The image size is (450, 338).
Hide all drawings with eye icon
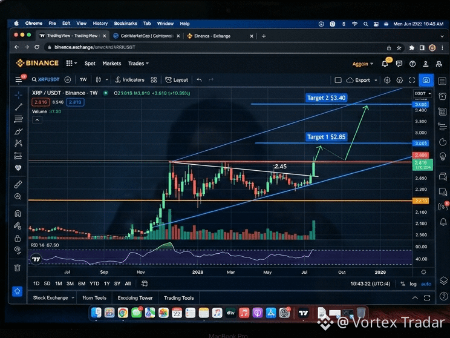click(x=18, y=250)
